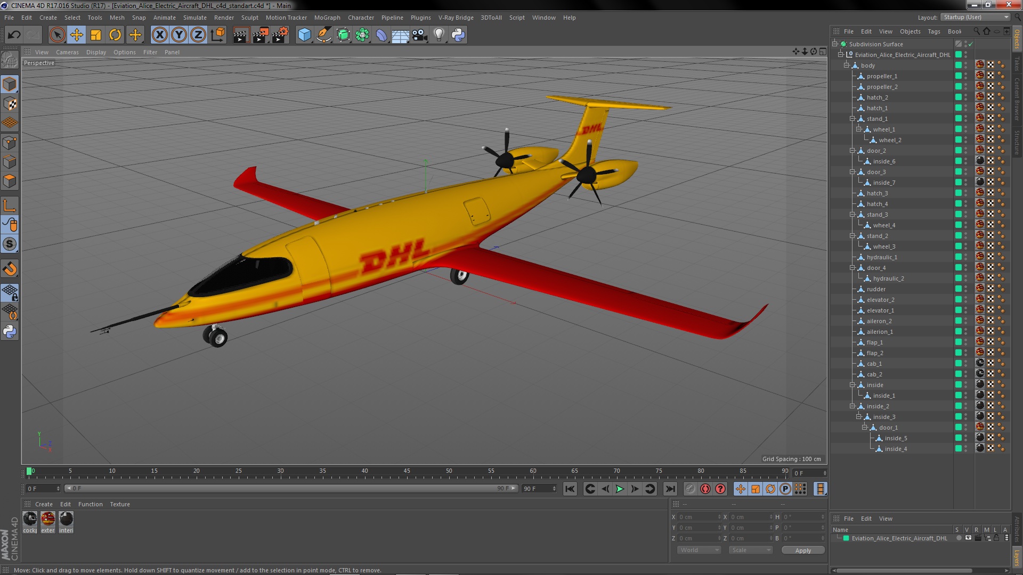Open Render to Picture Viewer
This screenshot has height=575, width=1023.
coord(261,35)
